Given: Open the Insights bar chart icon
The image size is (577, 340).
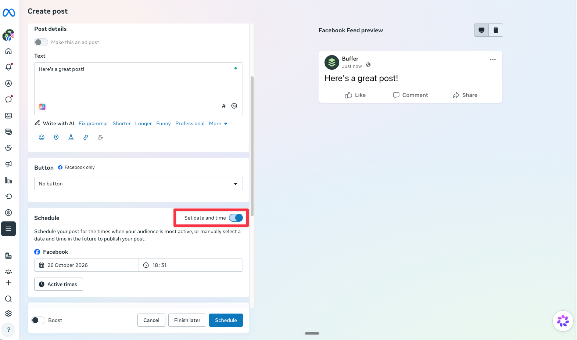Looking at the screenshot, I should tap(8, 180).
